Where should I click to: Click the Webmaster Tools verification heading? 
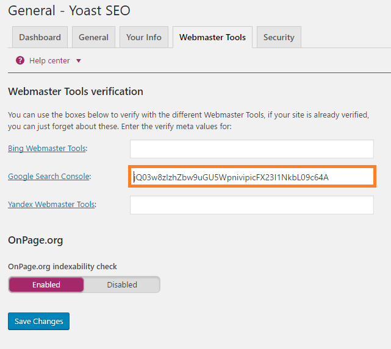76,91
